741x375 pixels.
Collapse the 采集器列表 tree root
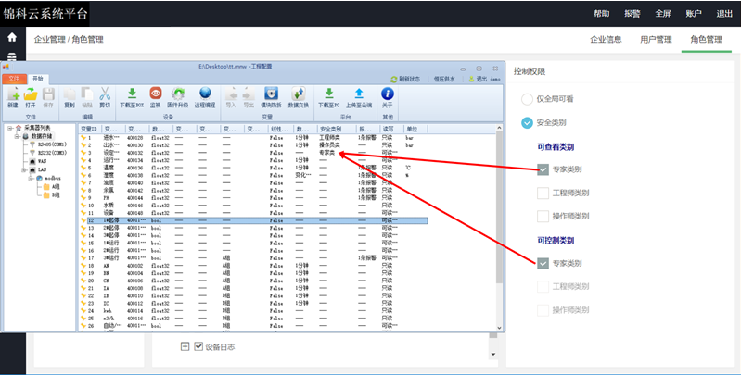[10, 128]
